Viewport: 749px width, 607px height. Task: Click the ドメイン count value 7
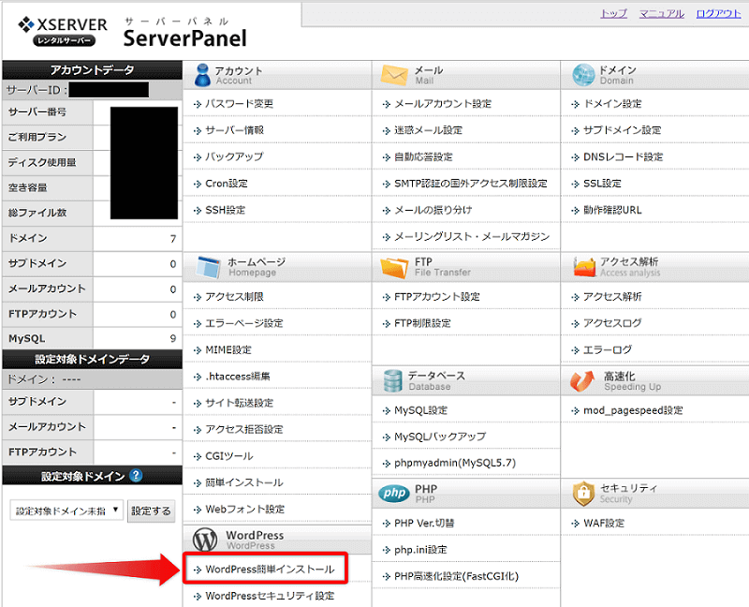click(x=173, y=239)
